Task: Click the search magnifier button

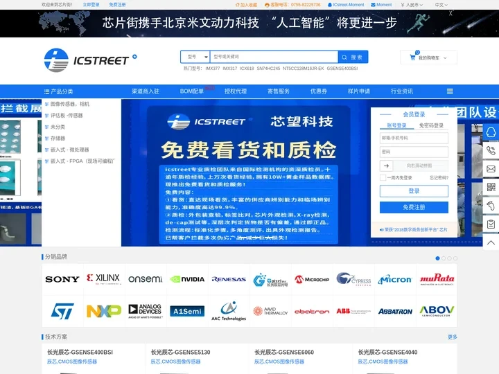Action: point(353,57)
